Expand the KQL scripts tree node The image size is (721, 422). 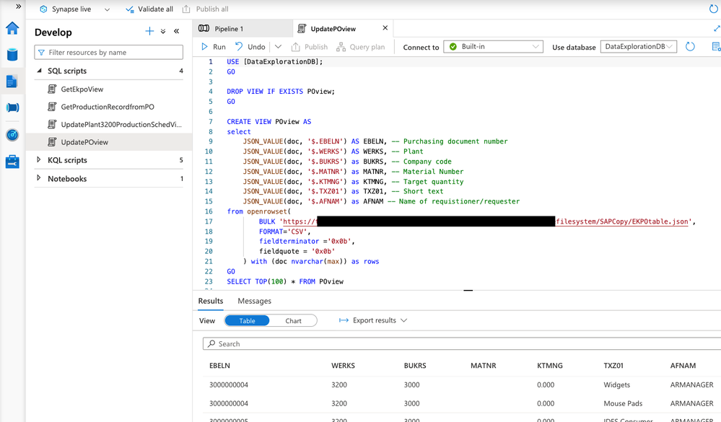tap(39, 160)
